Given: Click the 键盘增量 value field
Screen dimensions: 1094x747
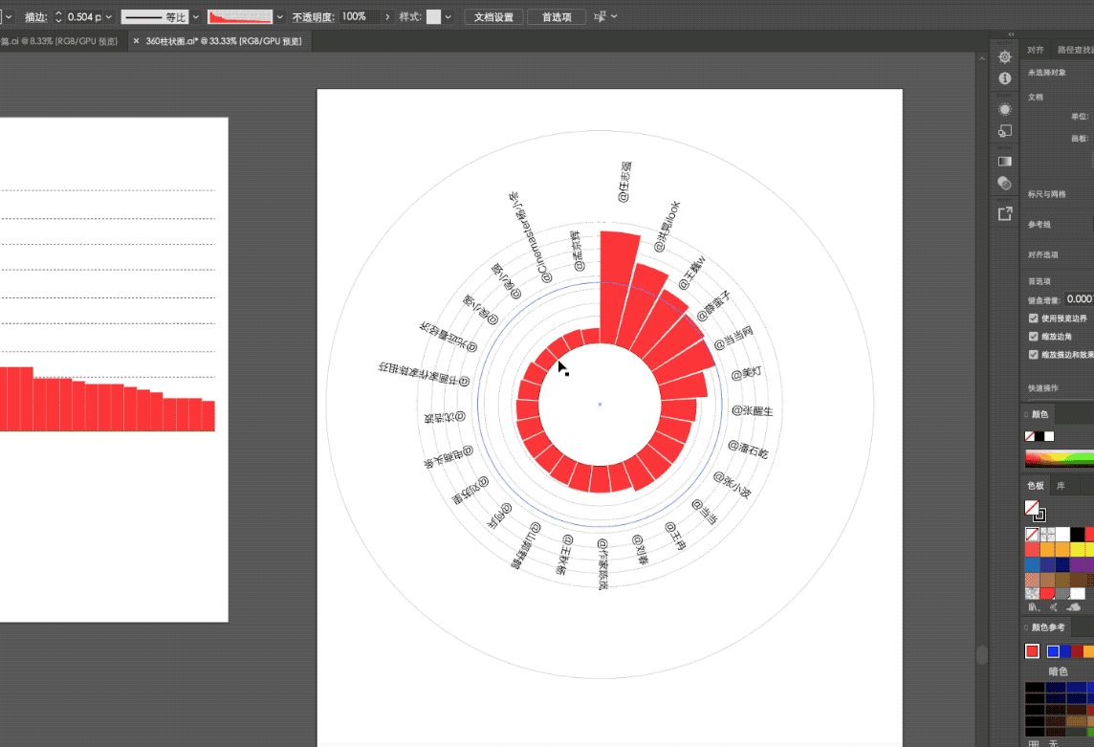Looking at the screenshot, I should pos(1078,298).
